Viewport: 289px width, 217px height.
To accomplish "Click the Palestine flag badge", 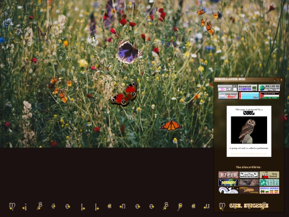I will [x=269, y=95].
